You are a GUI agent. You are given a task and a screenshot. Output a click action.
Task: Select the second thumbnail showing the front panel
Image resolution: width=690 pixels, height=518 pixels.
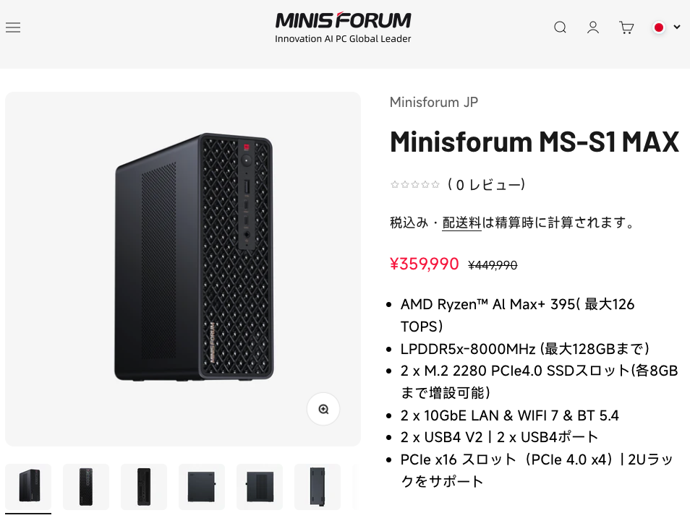click(86, 487)
